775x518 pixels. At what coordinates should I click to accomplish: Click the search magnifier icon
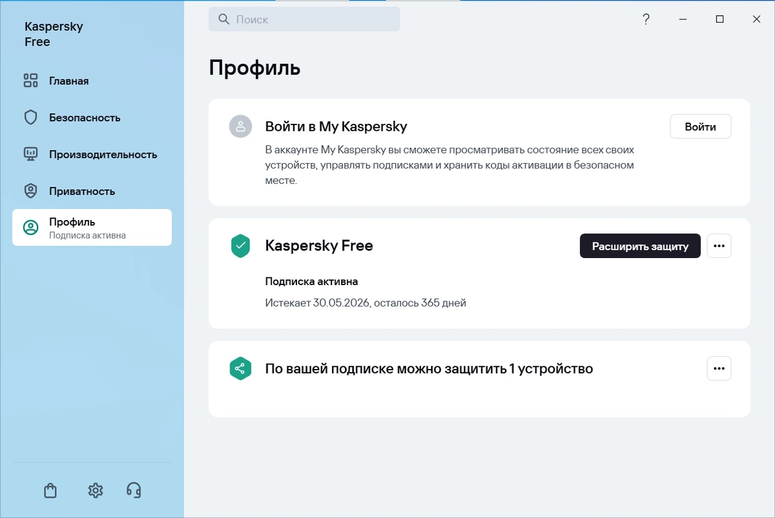point(224,19)
